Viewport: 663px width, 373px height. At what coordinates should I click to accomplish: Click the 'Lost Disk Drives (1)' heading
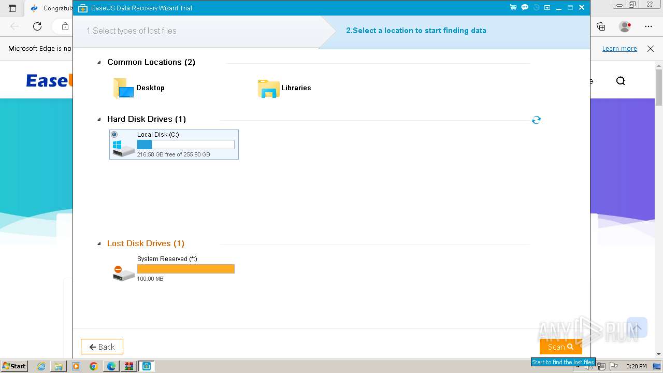pos(146,243)
